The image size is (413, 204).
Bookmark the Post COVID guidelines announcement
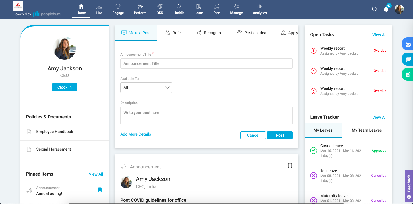pyautogui.click(x=290, y=165)
